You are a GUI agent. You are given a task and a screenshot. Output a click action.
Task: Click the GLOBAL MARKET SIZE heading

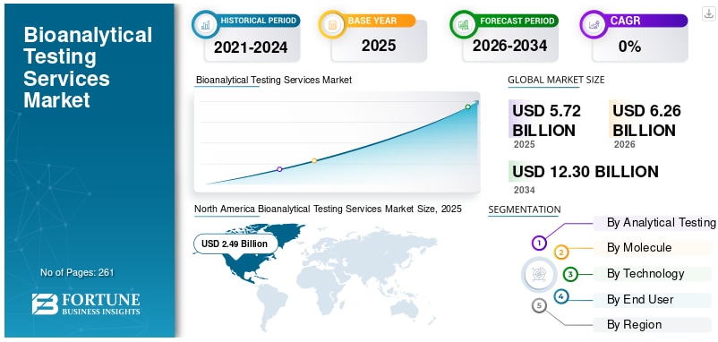click(556, 80)
